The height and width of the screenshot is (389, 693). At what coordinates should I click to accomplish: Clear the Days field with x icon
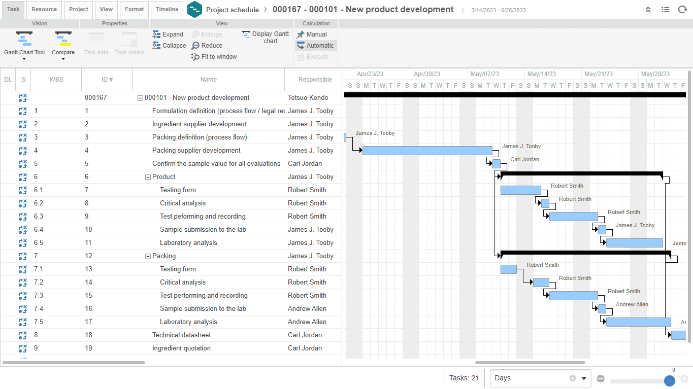(573, 378)
